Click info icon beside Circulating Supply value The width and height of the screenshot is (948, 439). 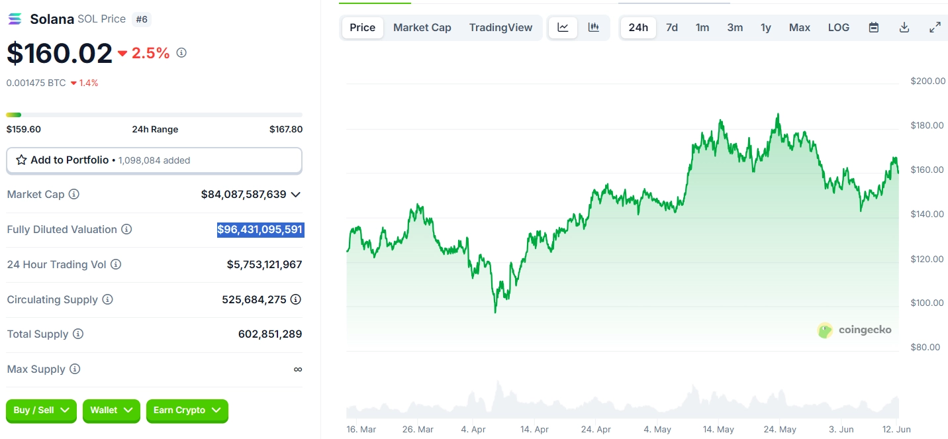click(x=296, y=300)
